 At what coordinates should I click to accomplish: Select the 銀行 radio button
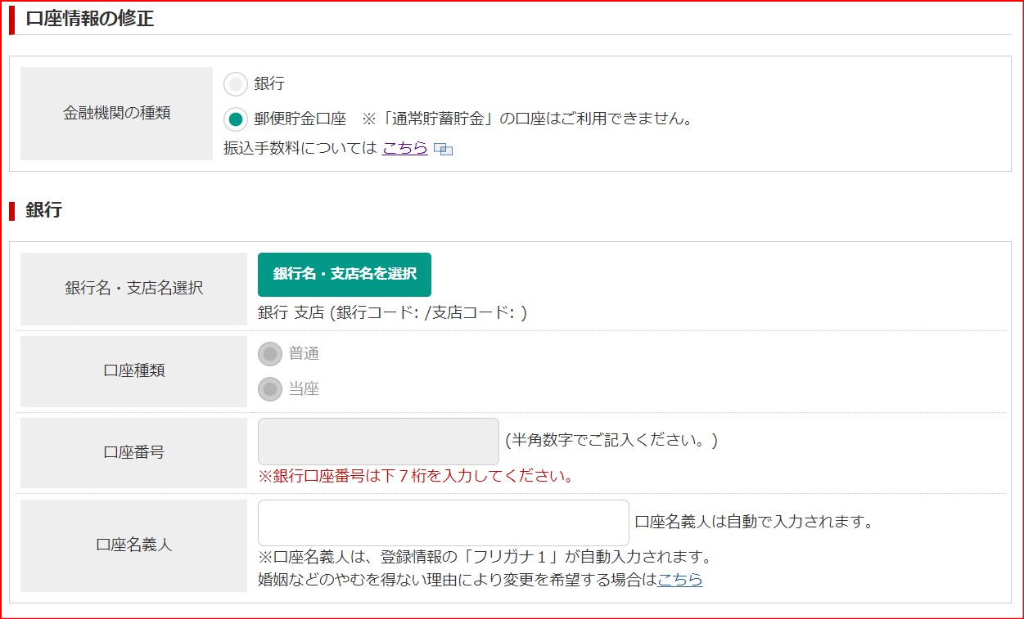click(x=236, y=84)
